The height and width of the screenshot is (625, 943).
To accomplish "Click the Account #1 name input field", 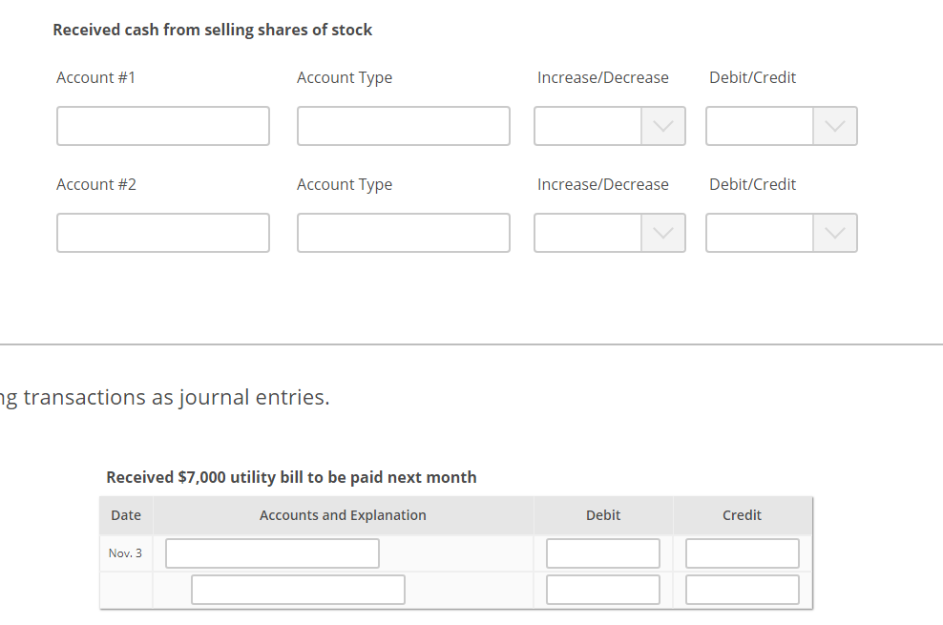I will (x=162, y=126).
